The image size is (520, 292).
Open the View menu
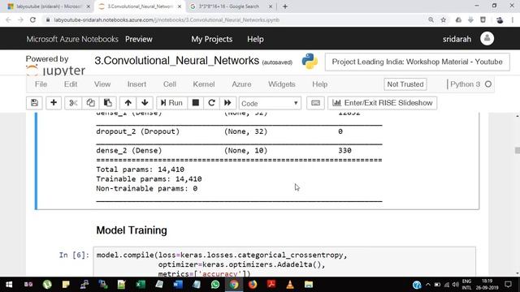point(102,84)
